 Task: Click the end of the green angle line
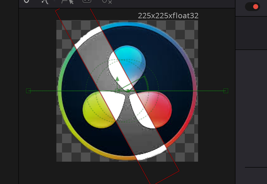pos(145,76)
